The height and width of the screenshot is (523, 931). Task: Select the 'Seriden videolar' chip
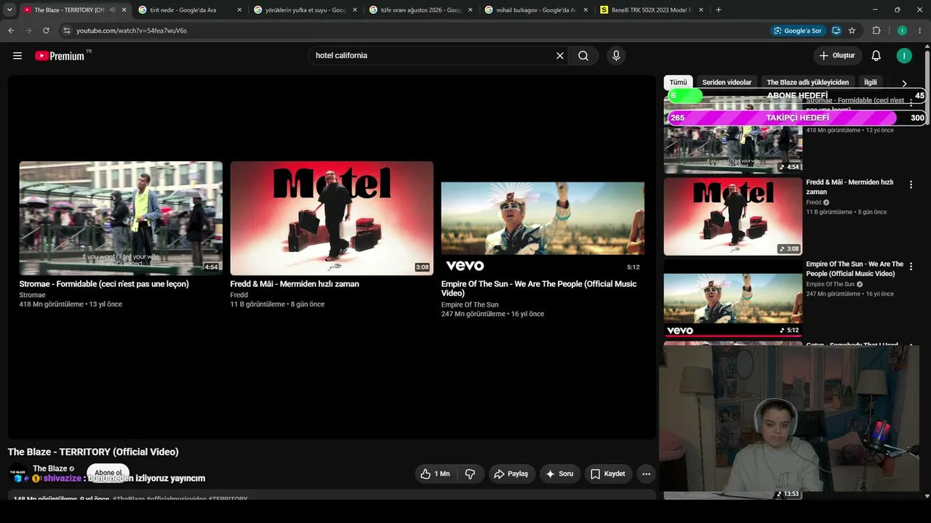[x=727, y=83]
